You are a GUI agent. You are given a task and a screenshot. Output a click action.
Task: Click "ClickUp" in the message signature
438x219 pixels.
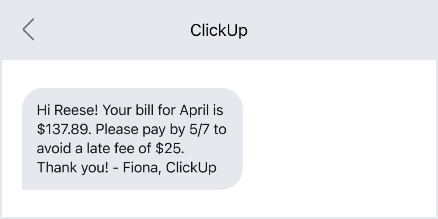click(x=191, y=167)
